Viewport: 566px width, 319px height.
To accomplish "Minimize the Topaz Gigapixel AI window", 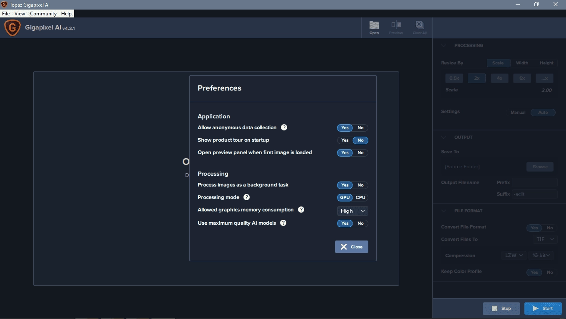I will click(518, 5).
